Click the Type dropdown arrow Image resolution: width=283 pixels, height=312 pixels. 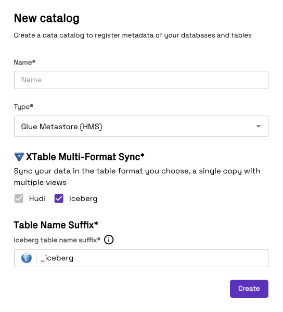click(x=259, y=126)
